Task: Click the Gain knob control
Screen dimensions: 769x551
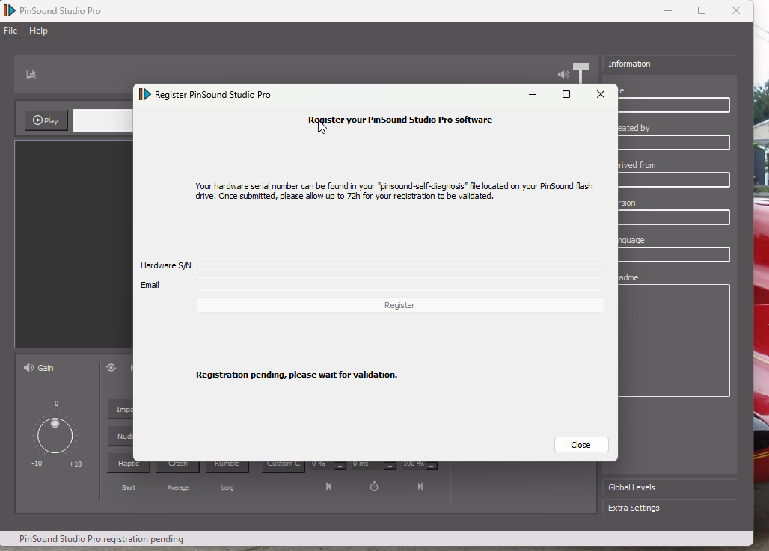Action: tap(55, 435)
